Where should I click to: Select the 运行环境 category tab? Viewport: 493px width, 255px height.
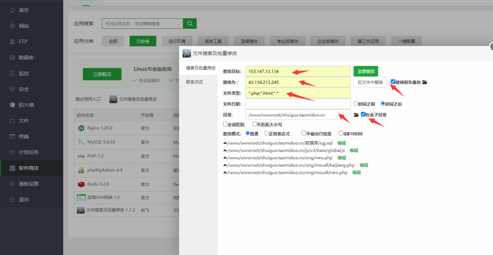(177, 41)
